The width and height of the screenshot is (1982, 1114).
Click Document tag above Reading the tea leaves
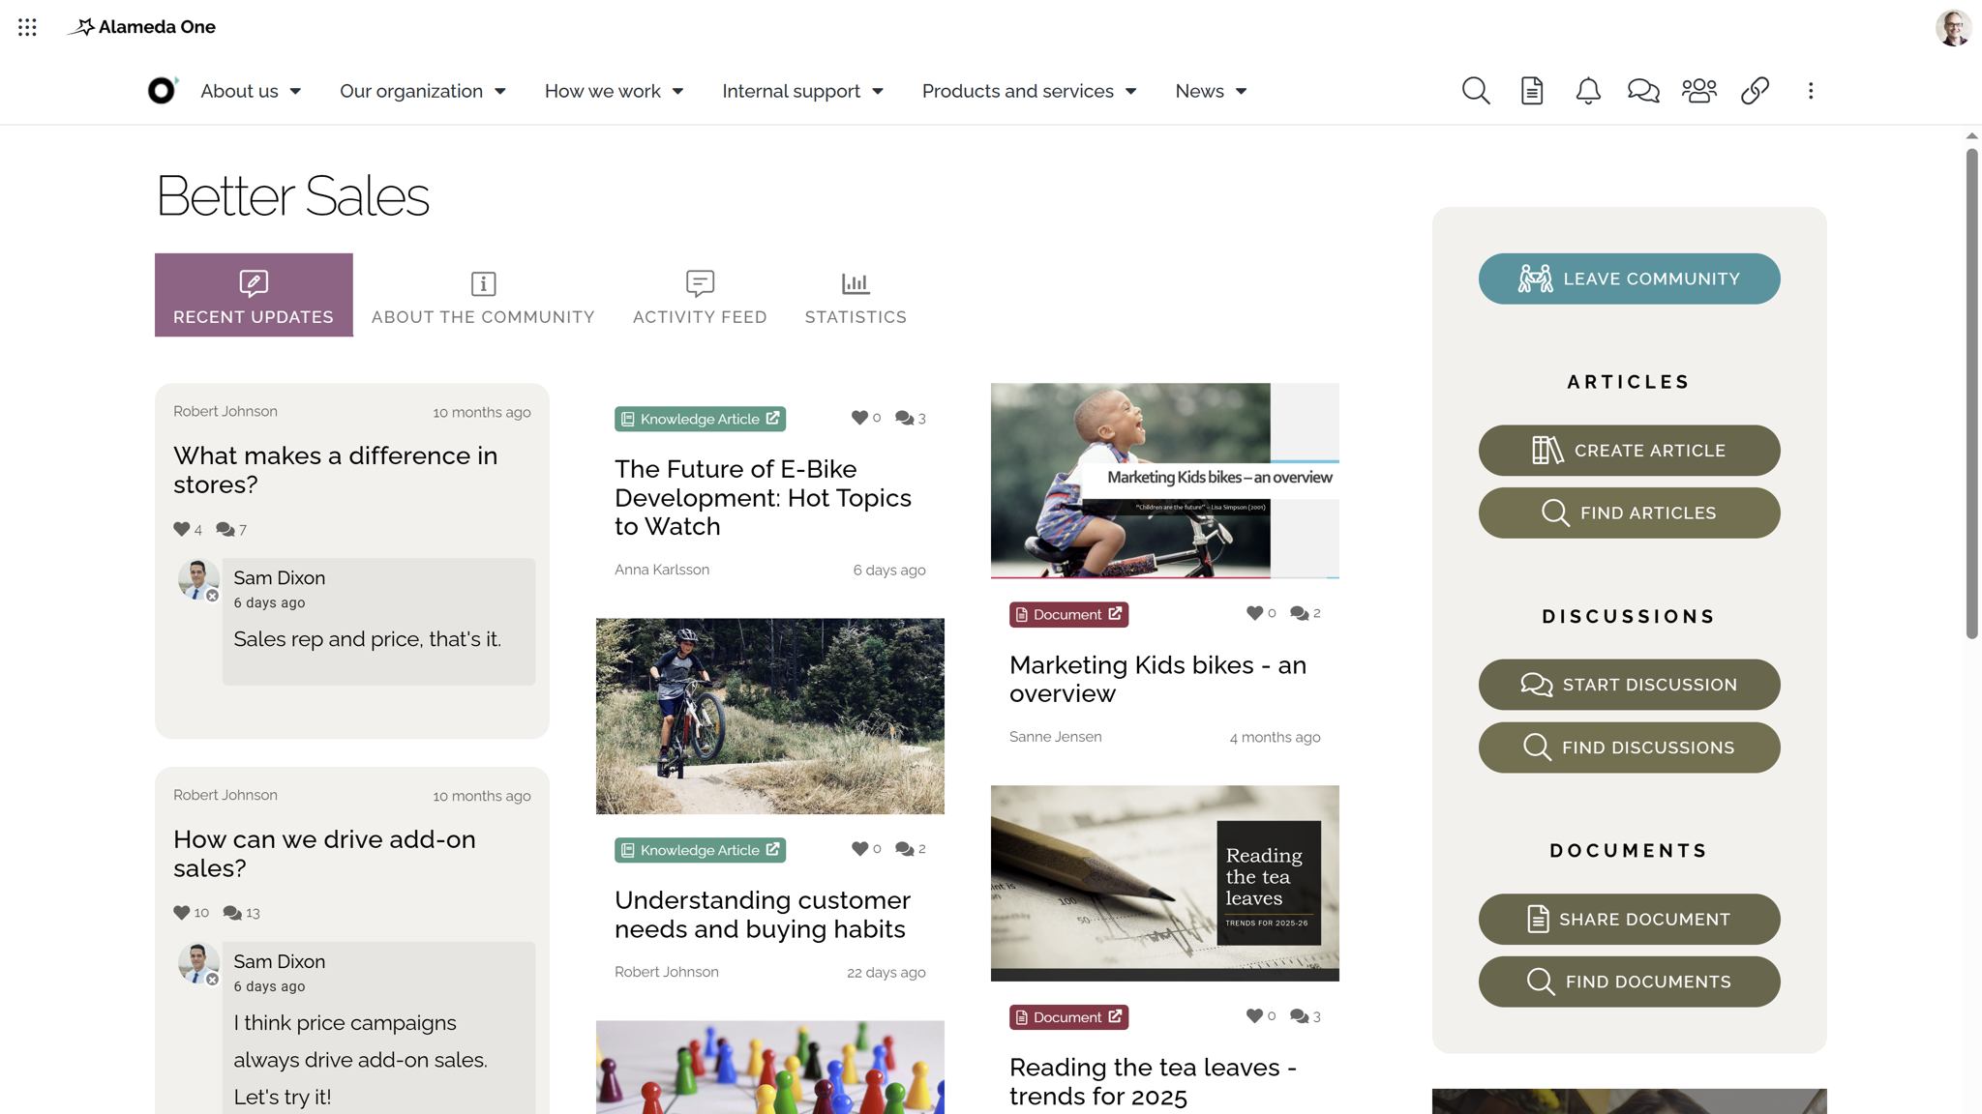coord(1068,1017)
